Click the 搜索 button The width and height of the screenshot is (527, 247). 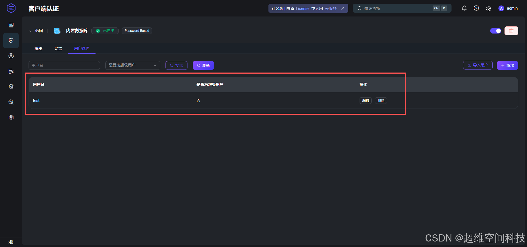coord(176,65)
